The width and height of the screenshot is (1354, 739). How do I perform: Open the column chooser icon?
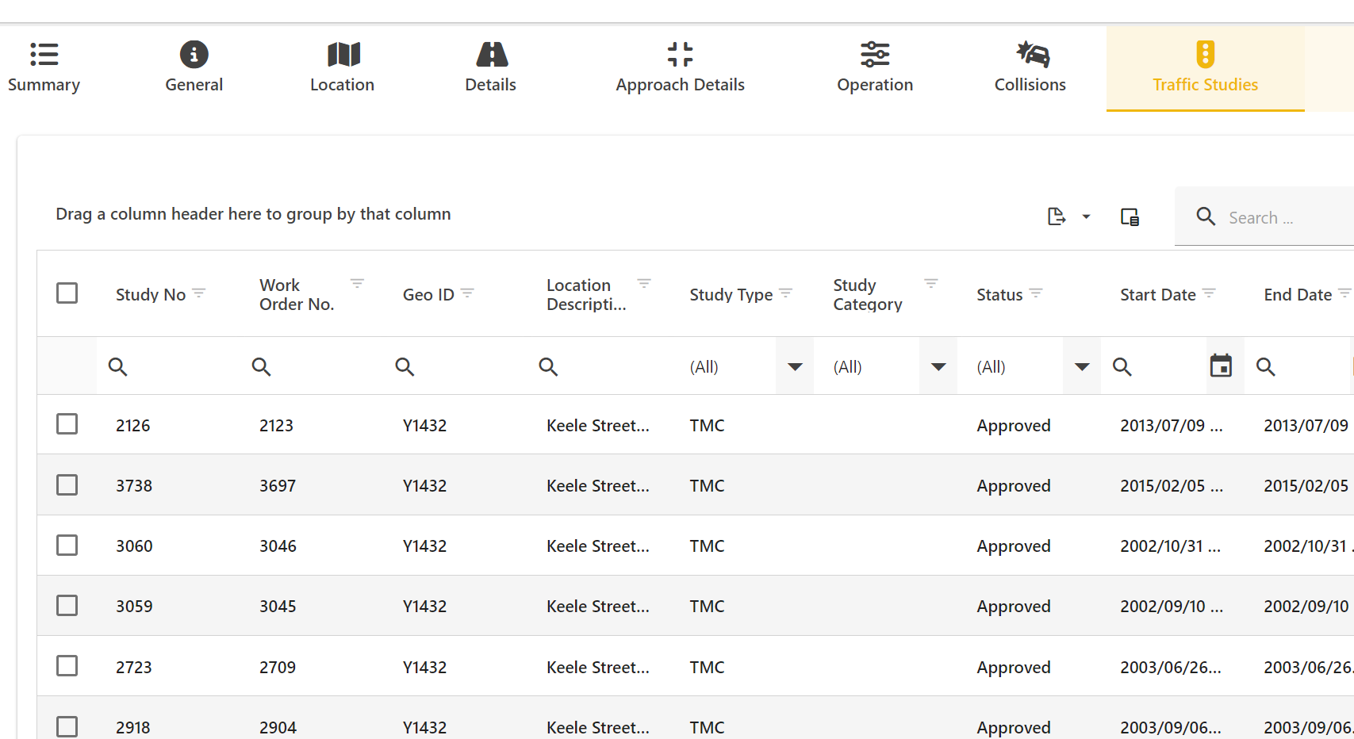(x=1130, y=216)
